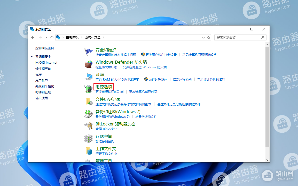Click the vertical scrollbar thumb
This screenshot has width=298, height=186.
(268, 97)
